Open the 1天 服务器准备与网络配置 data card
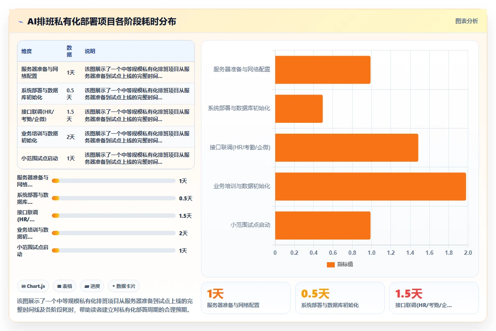The image size is (496, 331). 246,298
